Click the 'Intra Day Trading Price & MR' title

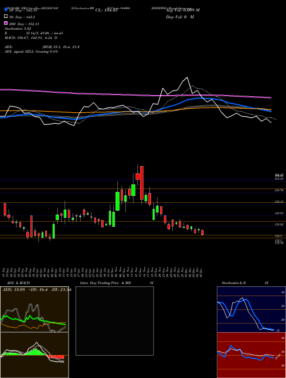pos(105,283)
